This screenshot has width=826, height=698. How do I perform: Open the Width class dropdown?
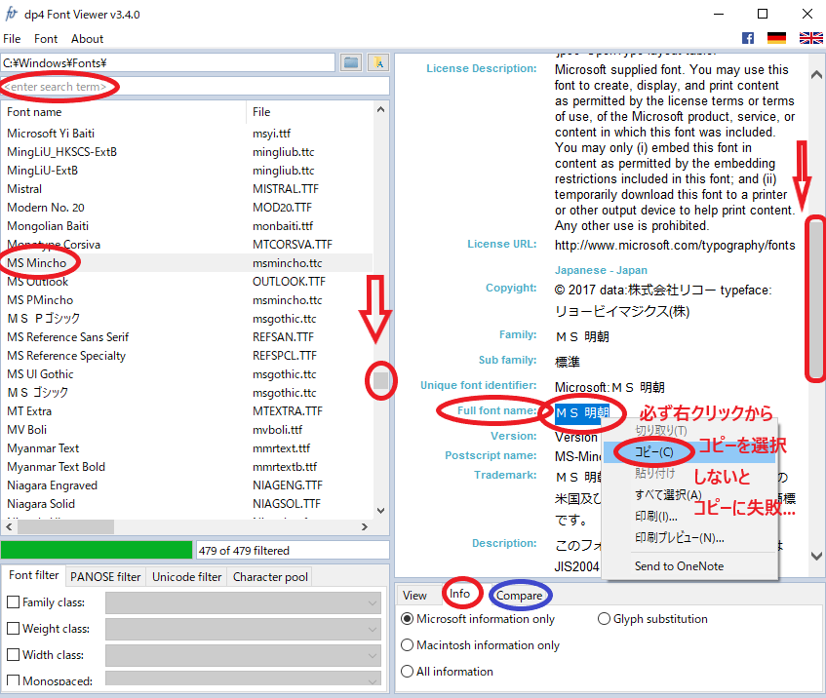pos(243,655)
